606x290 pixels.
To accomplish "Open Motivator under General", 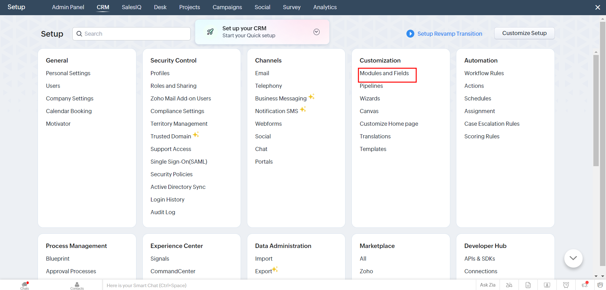I will click(58, 124).
